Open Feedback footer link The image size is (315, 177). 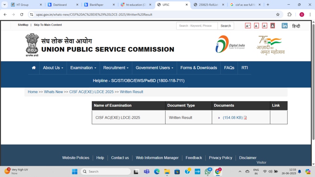click(194, 158)
